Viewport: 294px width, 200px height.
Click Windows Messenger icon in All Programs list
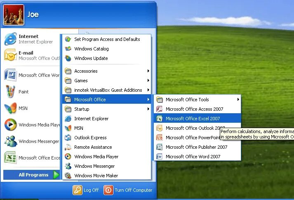(68, 166)
